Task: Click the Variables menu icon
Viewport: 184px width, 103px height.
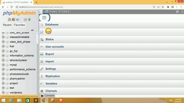Action: tap(41, 84)
